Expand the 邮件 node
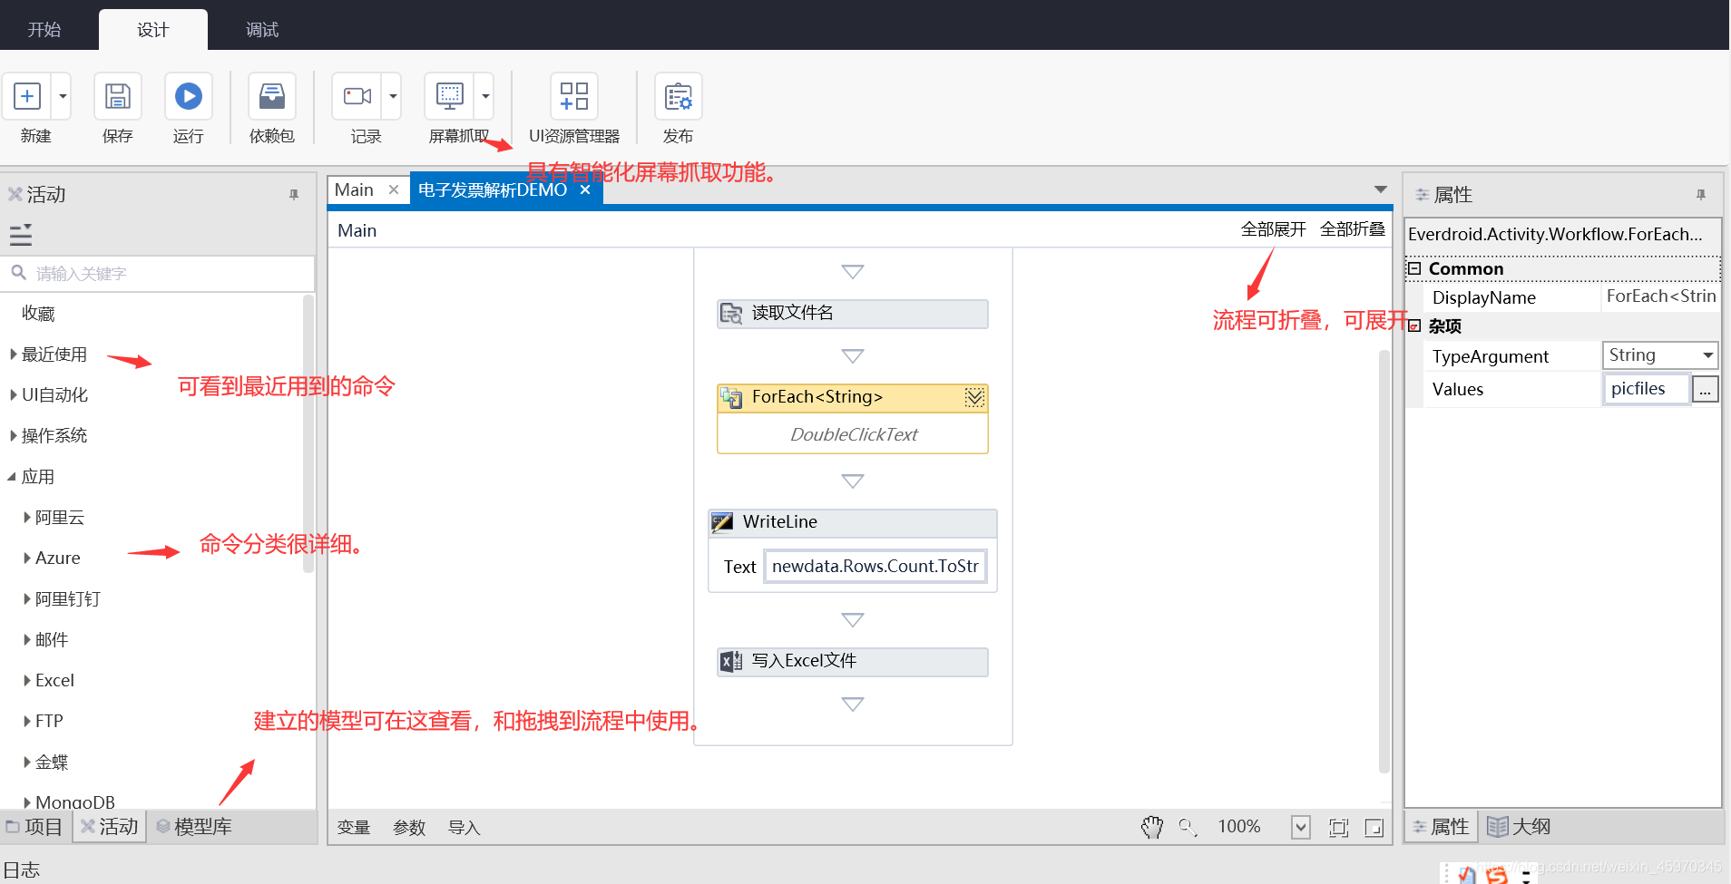This screenshot has width=1731, height=884. pyautogui.click(x=27, y=639)
